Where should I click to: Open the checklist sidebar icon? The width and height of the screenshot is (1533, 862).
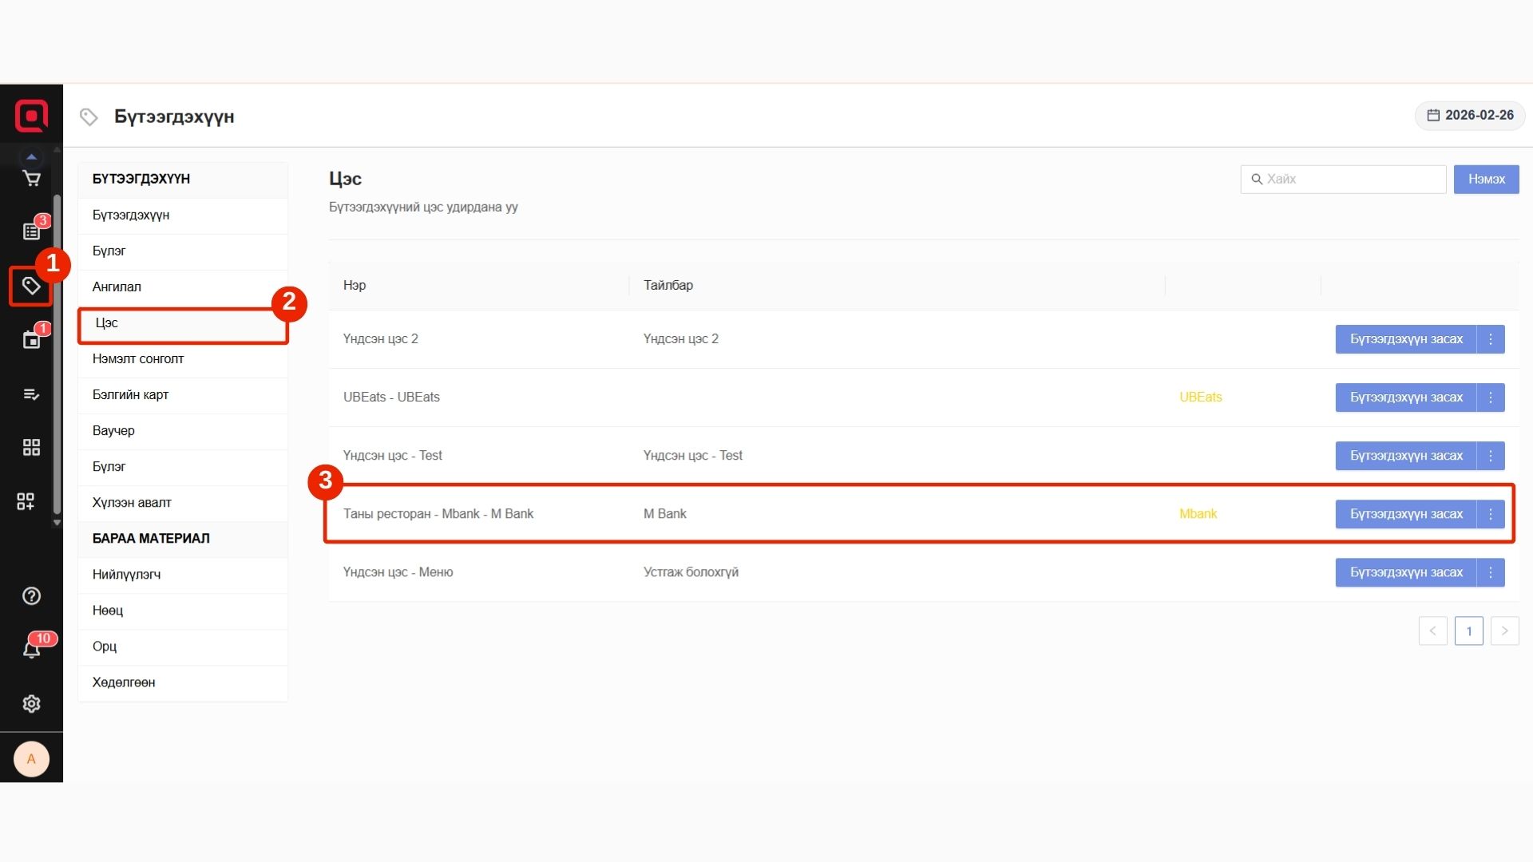pos(31,394)
